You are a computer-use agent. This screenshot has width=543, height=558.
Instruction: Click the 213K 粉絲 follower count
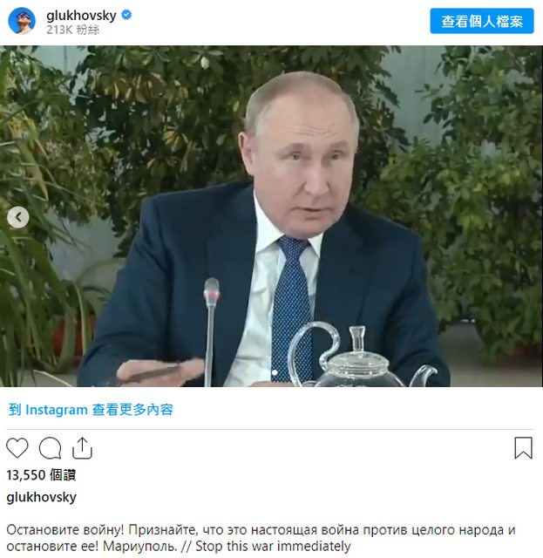[73, 30]
